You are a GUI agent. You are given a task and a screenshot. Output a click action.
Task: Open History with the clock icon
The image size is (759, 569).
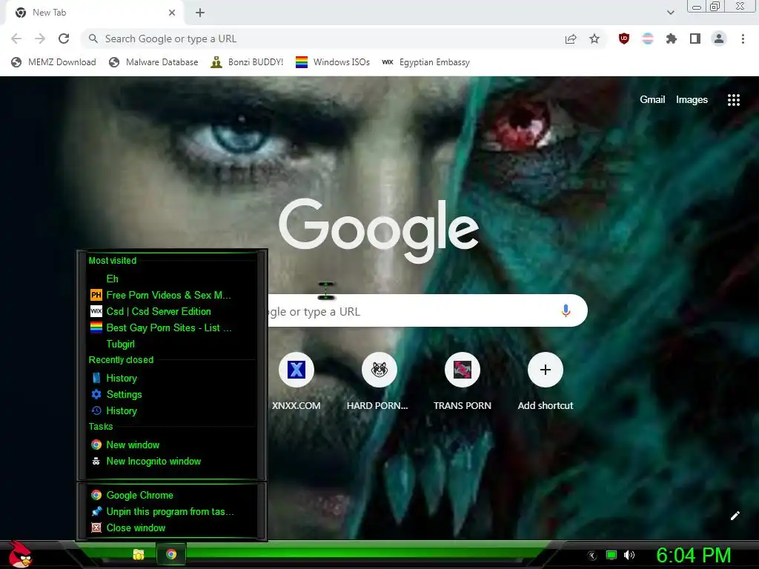click(x=171, y=410)
